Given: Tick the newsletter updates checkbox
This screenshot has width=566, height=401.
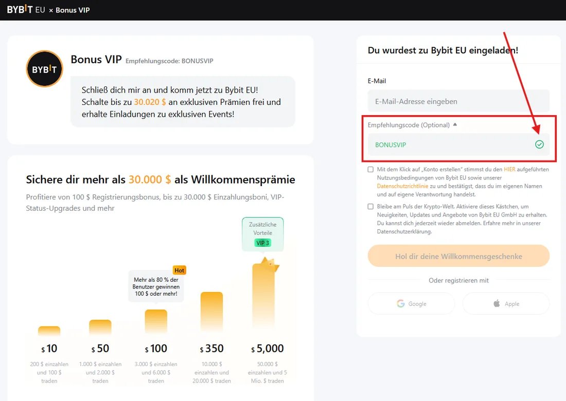Looking at the screenshot, I should (370, 207).
